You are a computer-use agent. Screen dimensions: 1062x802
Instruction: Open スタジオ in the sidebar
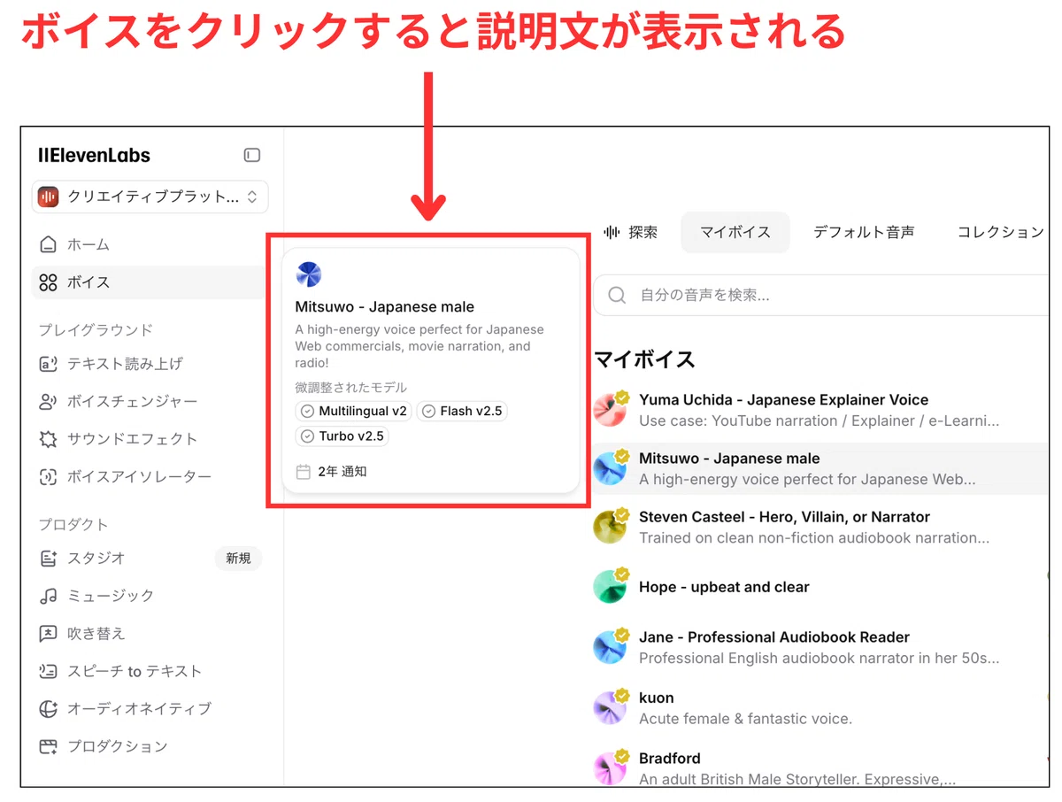[150, 559]
